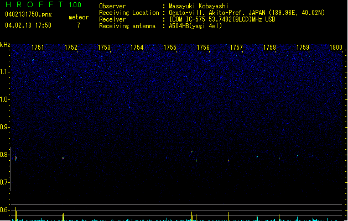
Task: Click the tall yellow peak at far left of bottom graph
Action: [x=15, y=213]
